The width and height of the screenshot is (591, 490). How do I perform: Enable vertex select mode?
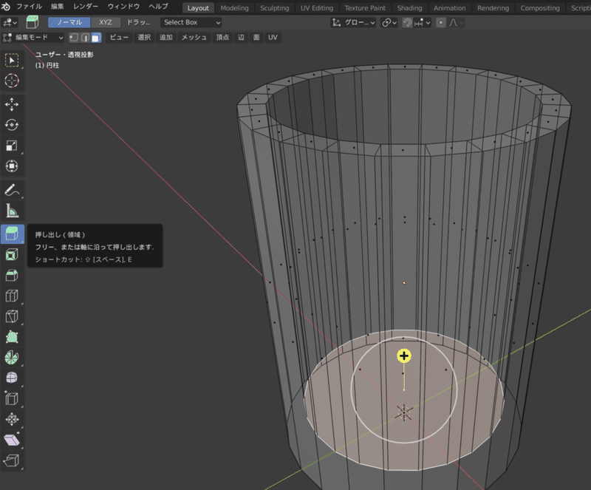click(x=75, y=38)
